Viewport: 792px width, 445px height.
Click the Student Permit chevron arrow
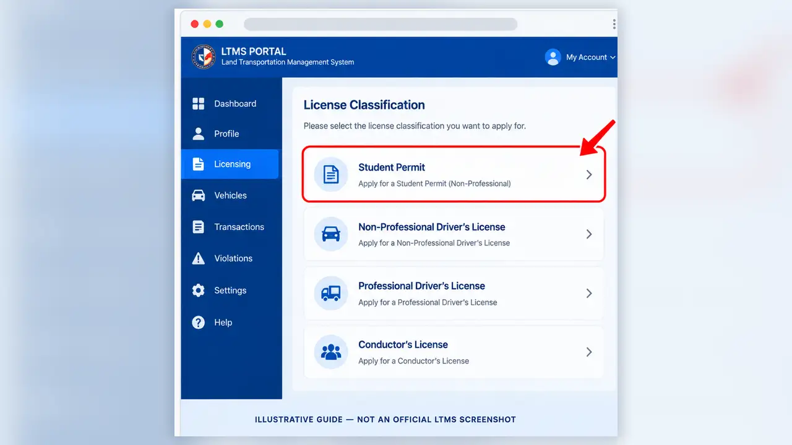click(x=589, y=175)
